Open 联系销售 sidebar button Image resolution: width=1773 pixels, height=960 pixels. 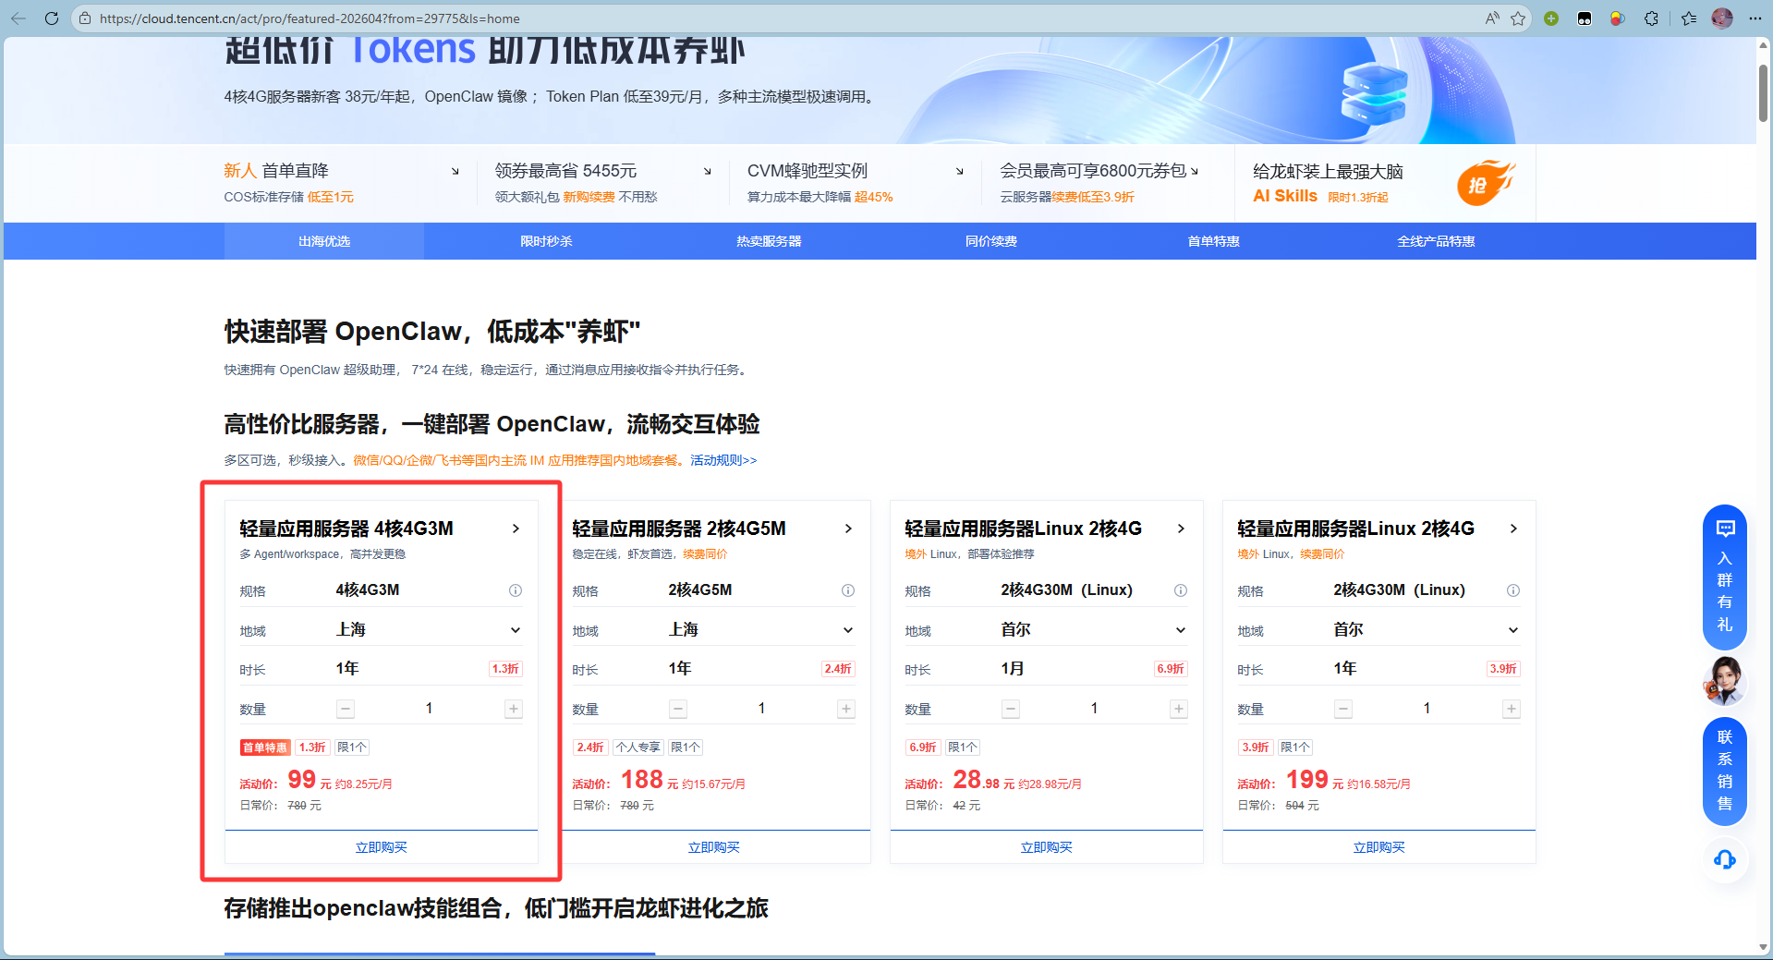click(x=1725, y=771)
